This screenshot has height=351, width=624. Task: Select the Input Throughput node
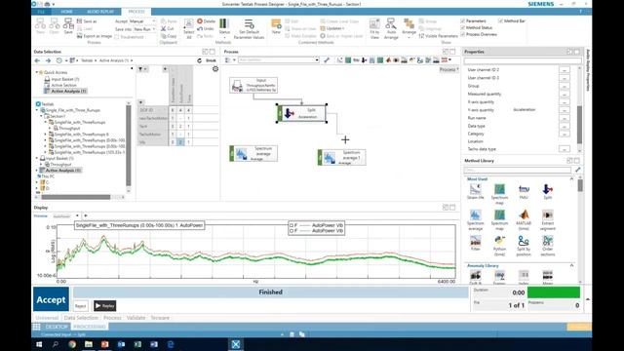253,86
